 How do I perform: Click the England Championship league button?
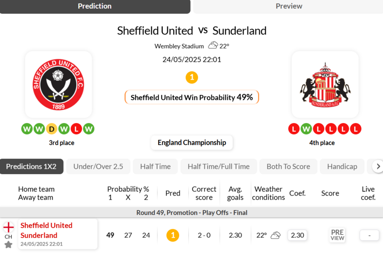(191, 143)
